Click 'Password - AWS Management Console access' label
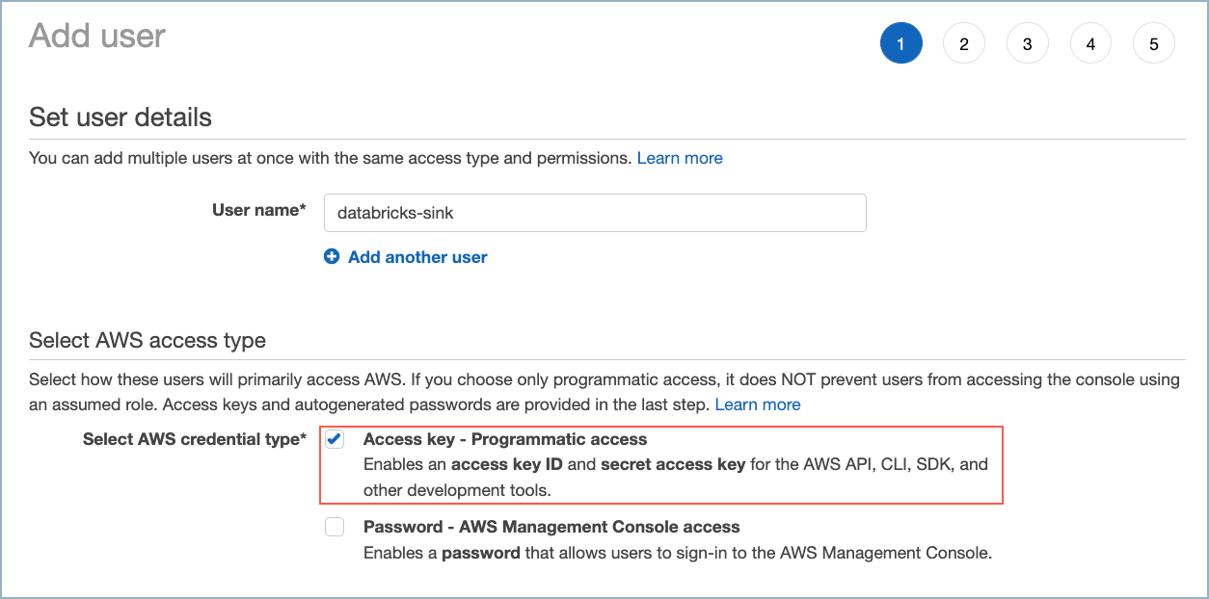The height and width of the screenshot is (599, 1209). [551, 527]
